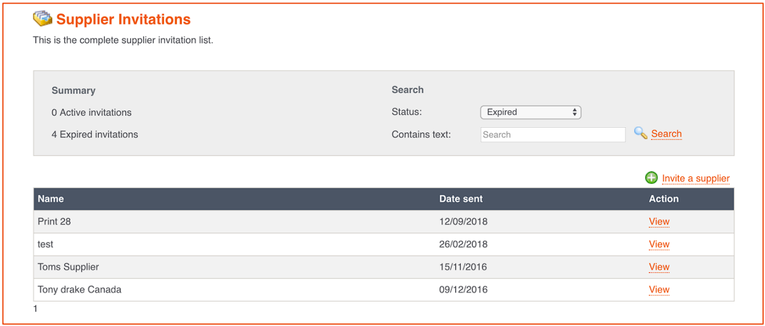The image size is (765, 326).
Task: Click the Name column header
Action: click(51, 198)
